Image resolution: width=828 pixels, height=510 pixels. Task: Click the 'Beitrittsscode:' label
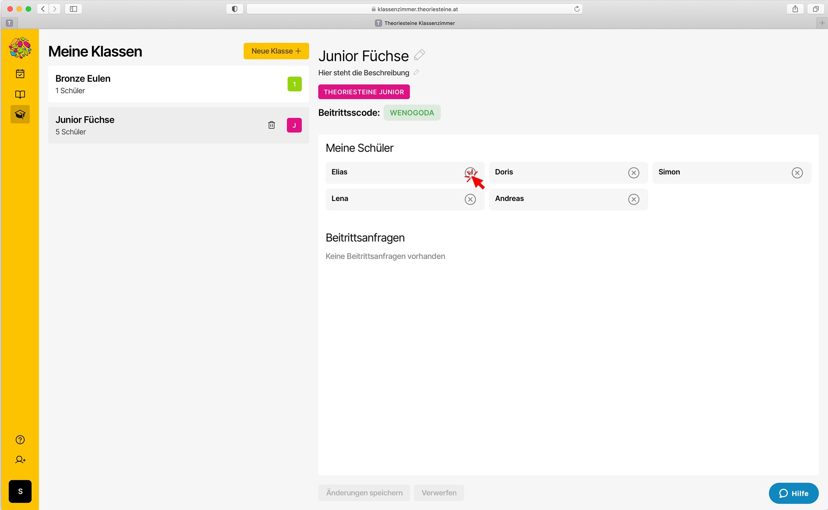pyautogui.click(x=349, y=113)
